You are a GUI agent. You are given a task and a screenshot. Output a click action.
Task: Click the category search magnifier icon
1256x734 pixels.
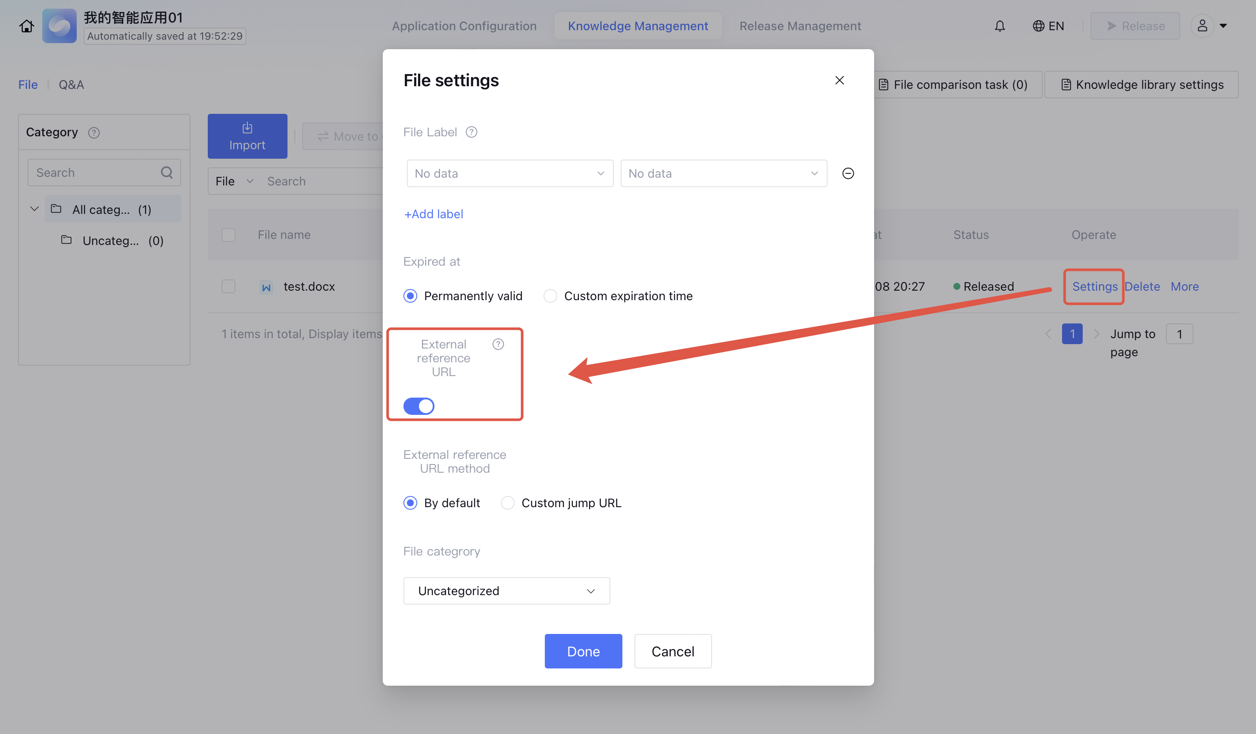(166, 173)
